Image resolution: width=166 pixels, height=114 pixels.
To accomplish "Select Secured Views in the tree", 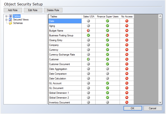I will pyautogui.click(x=21, y=19).
